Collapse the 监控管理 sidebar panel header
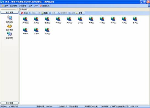Viewport: 150px width, 108px height. coord(9,12)
